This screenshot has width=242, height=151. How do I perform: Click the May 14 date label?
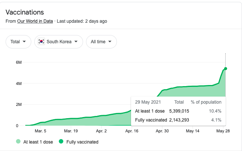coord(193,131)
